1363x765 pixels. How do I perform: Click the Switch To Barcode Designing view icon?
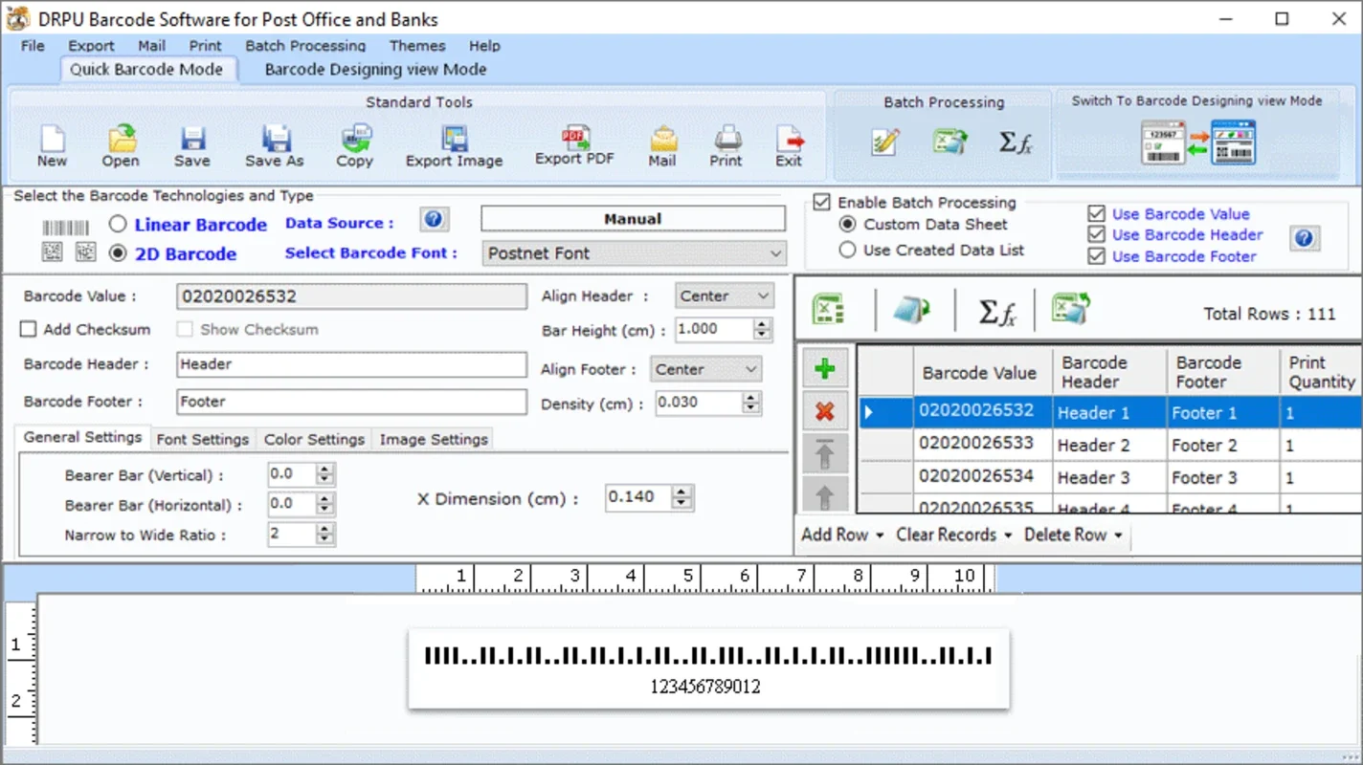1198,142
